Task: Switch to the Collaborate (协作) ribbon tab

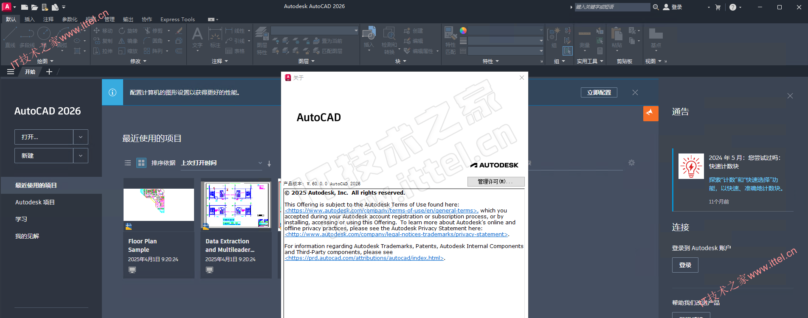Action: click(x=147, y=20)
